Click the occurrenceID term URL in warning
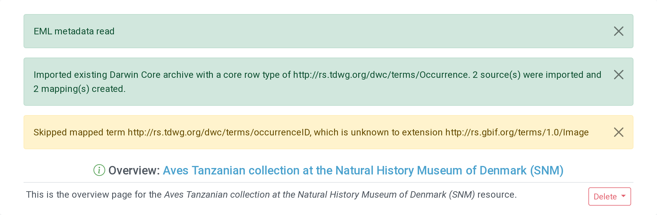The width and height of the screenshot is (657, 215). click(x=219, y=132)
